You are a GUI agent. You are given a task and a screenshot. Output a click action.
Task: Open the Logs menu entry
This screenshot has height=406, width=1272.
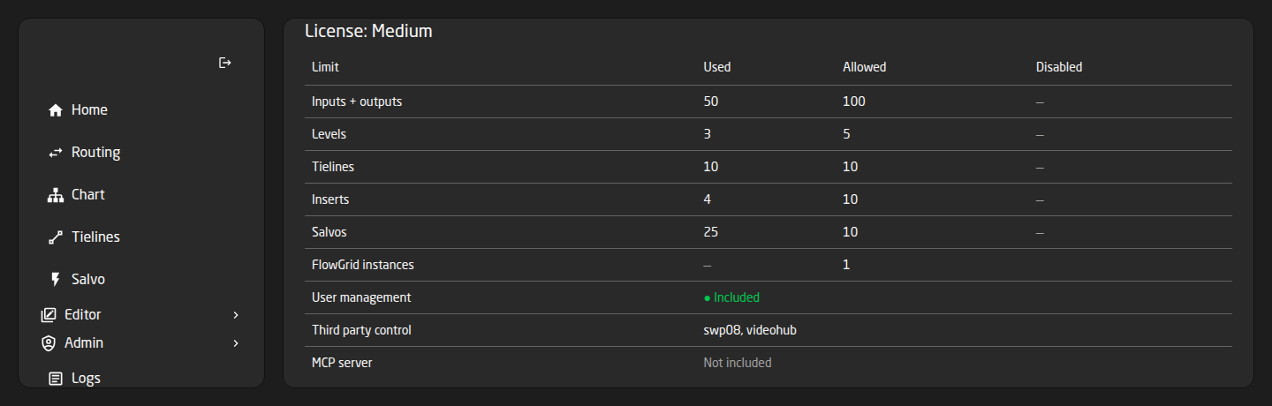pyautogui.click(x=86, y=379)
